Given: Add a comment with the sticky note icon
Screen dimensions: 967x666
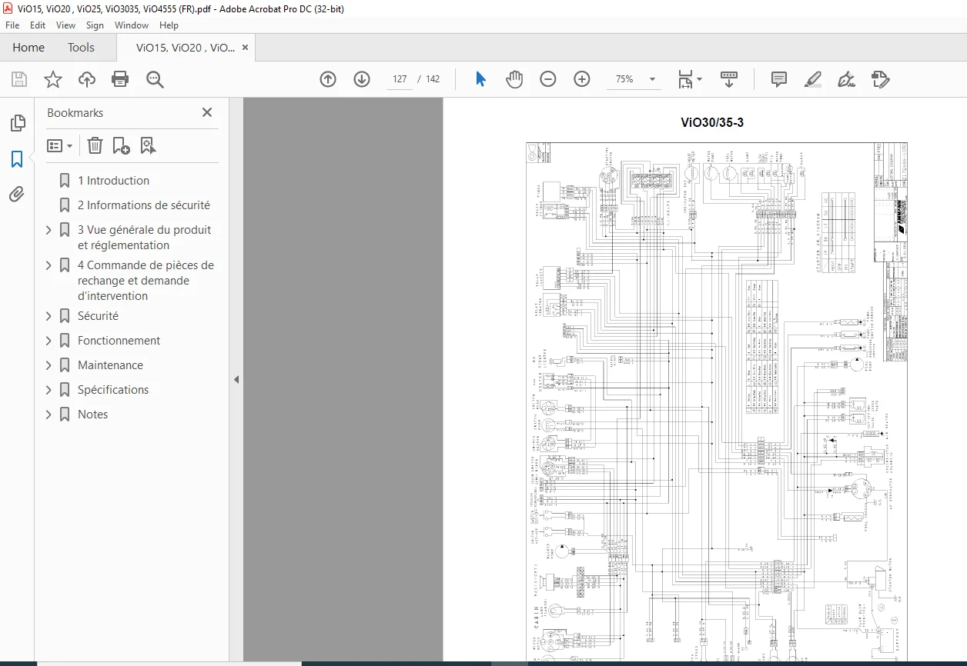Looking at the screenshot, I should [x=779, y=79].
